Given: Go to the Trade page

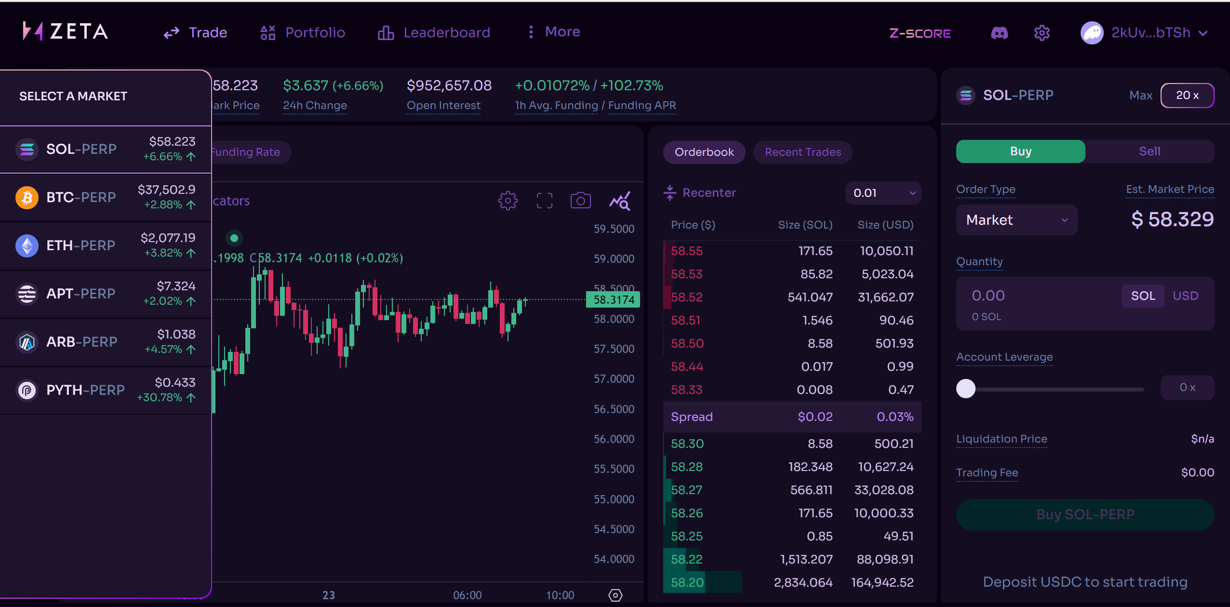Looking at the screenshot, I should (x=196, y=33).
